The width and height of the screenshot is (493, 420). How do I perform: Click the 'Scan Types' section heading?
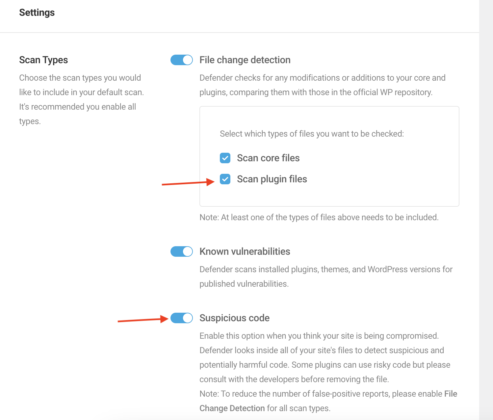[43, 60]
